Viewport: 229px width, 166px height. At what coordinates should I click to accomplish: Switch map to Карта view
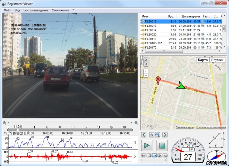pyautogui.click(x=203, y=60)
